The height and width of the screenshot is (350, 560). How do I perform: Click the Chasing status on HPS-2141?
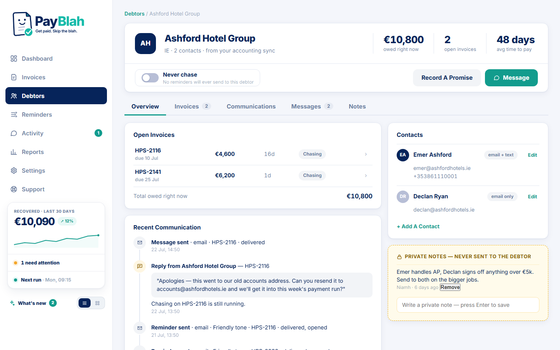click(312, 175)
